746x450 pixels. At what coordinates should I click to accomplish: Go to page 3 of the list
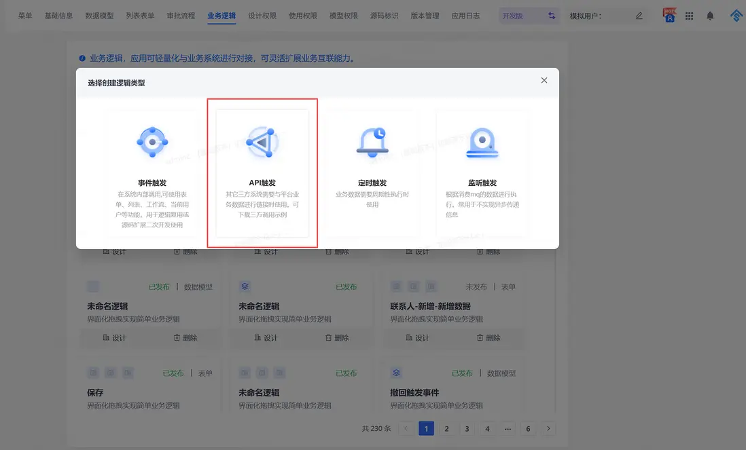pyautogui.click(x=467, y=428)
